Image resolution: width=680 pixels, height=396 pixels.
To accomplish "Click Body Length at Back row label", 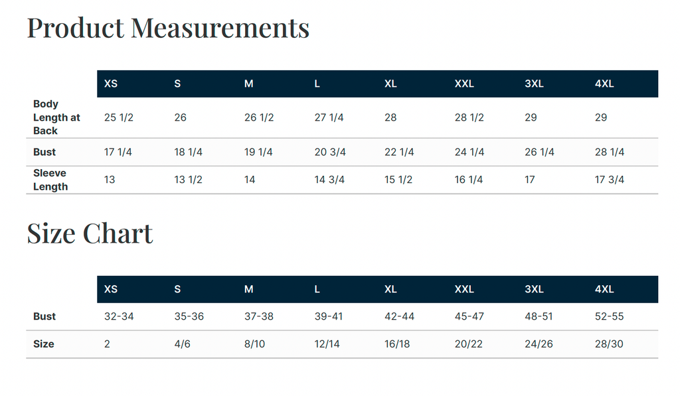I will (x=57, y=117).
